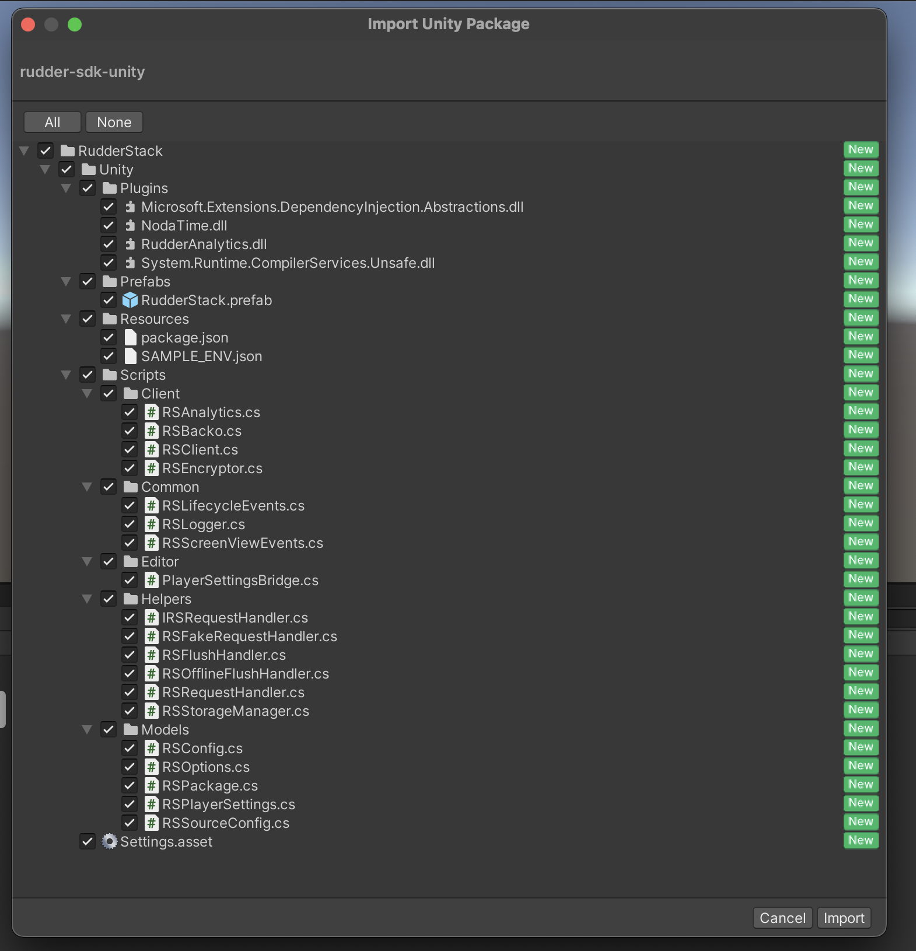This screenshot has height=951, width=916.
Task: Click the RSConfig.cs script icon
Action: tap(152, 749)
